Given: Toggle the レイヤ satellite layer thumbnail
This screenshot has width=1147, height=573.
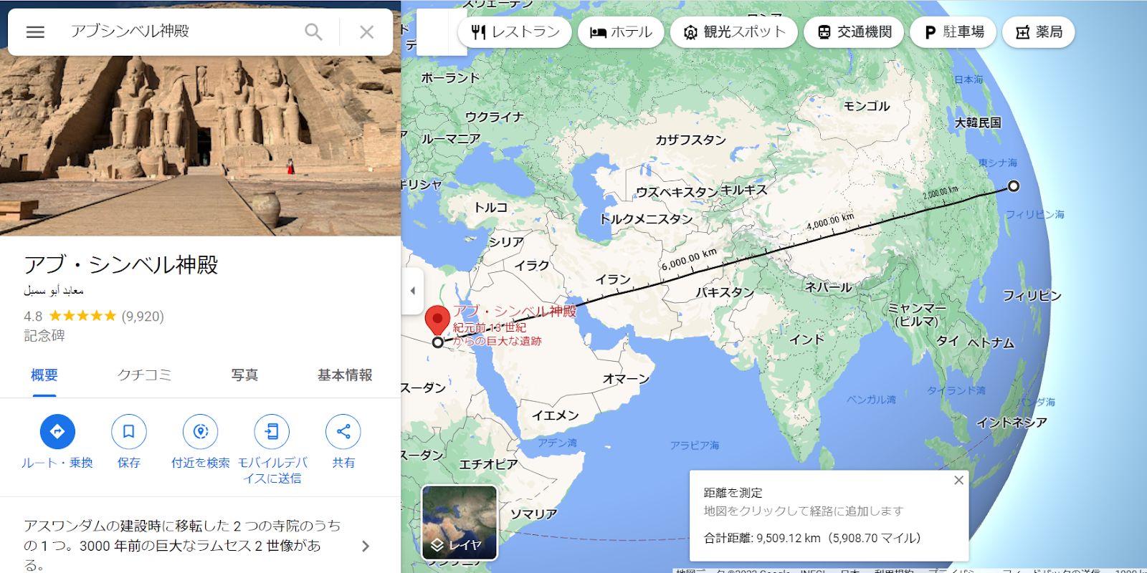Looking at the screenshot, I should tap(460, 523).
